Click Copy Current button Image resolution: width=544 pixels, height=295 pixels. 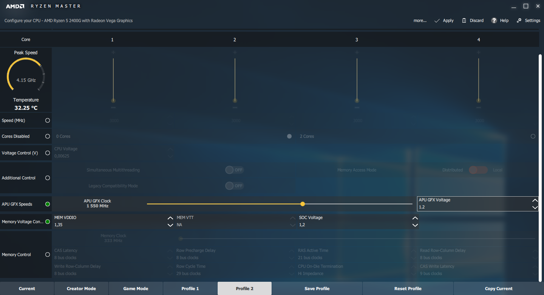[x=499, y=289]
